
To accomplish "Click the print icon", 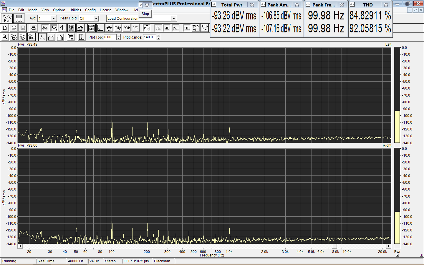I will click(x=34, y=28).
